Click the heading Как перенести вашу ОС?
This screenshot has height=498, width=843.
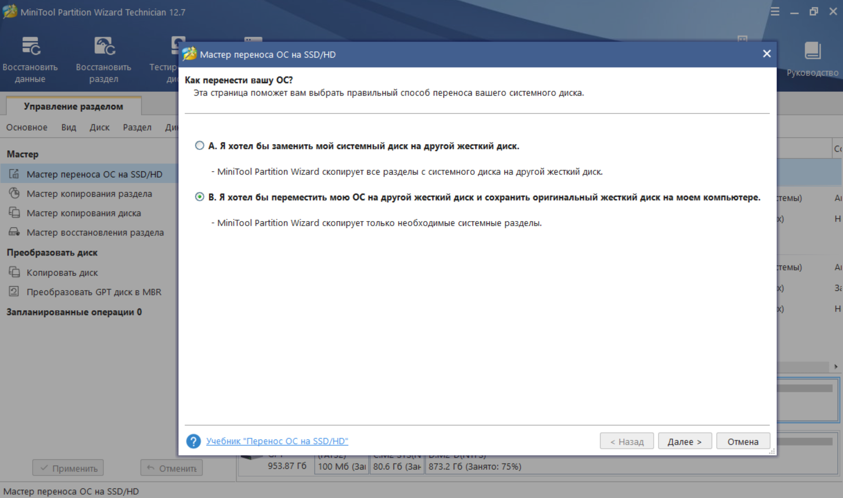point(239,80)
